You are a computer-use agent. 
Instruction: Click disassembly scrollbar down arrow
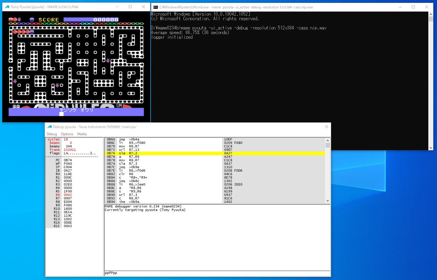(x=328, y=201)
